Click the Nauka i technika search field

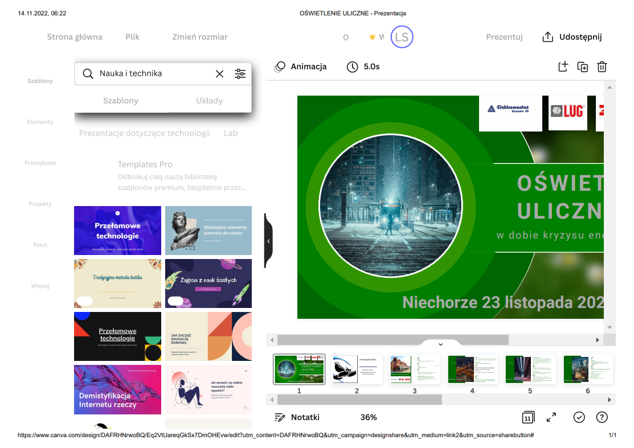coord(154,73)
